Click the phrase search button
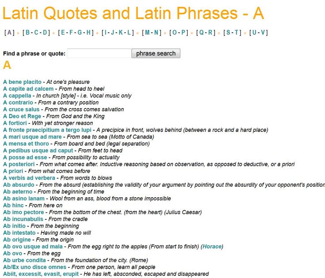Viewport: 325px width, 278px height. [x=155, y=53]
